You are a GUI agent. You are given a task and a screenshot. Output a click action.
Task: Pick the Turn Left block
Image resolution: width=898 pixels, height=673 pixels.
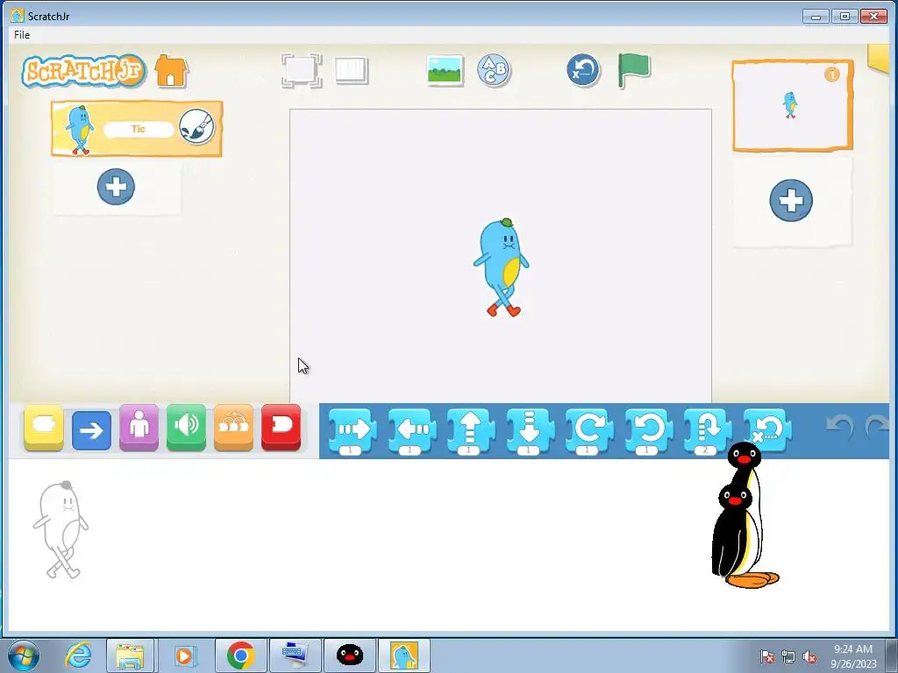[x=648, y=431]
